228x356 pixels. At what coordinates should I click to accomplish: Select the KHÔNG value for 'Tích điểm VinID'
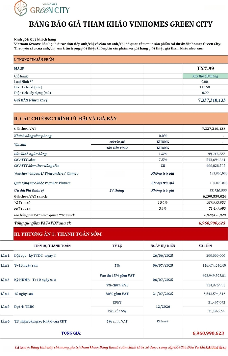163,148
